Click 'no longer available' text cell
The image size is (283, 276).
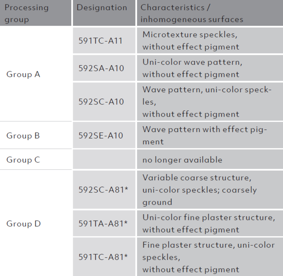[x=182, y=160]
